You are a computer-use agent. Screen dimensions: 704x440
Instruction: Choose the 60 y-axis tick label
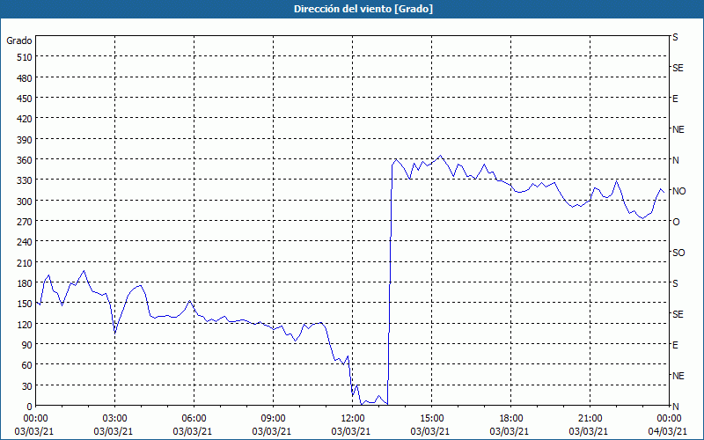click(x=27, y=366)
